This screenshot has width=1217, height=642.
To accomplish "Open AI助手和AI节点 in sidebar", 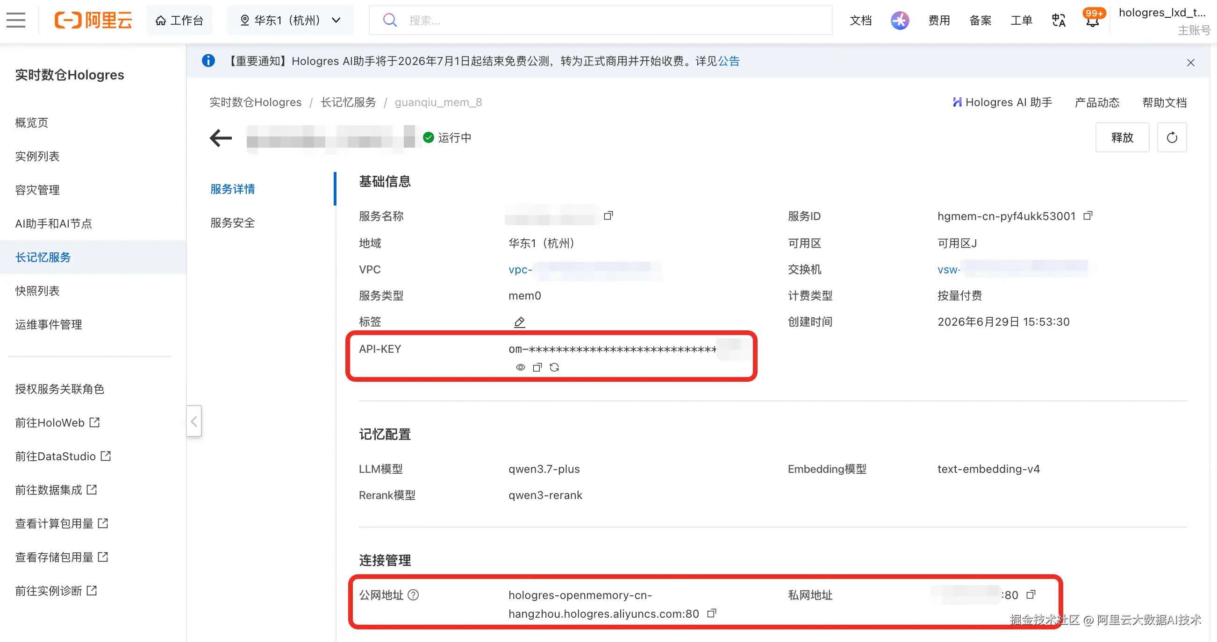I will tap(53, 223).
